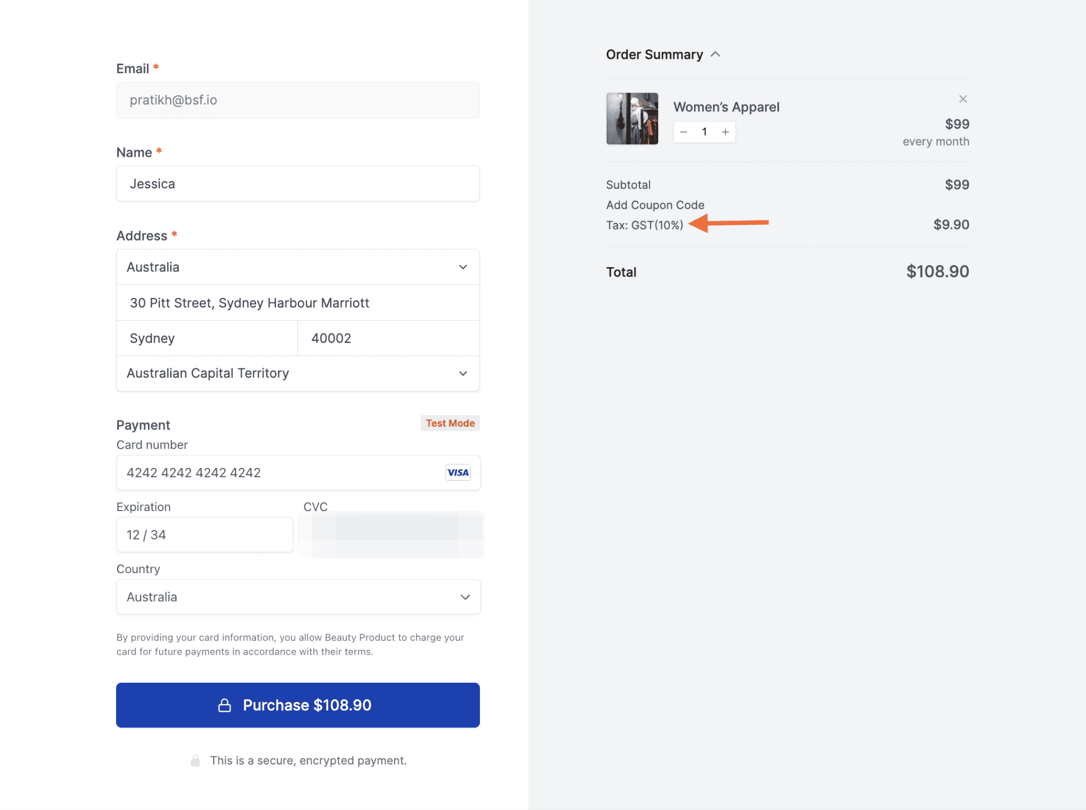
Task: Open the Australian Capital Territory state dropdown
Action: (x=297, y=374)
